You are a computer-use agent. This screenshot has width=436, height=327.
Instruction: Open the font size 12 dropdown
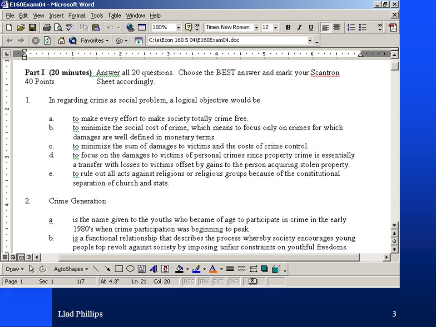coord(276,27)
